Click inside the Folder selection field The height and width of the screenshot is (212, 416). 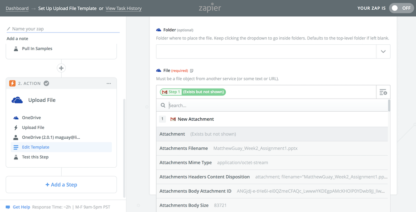click(x=266, y=52)
